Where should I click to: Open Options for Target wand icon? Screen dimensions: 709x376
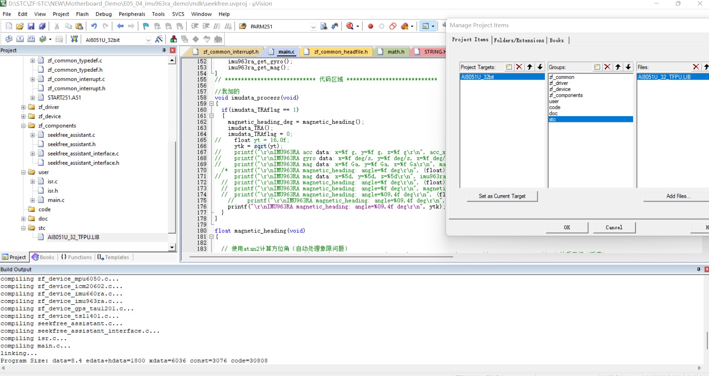pyautogui.click(x=159, y=39)
